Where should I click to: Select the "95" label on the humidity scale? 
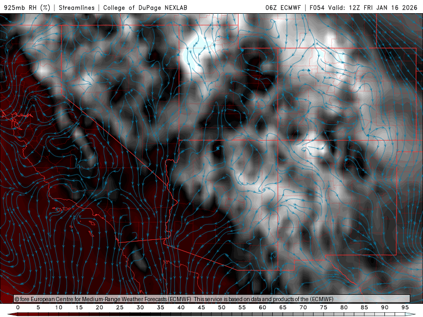click(405, 307)
